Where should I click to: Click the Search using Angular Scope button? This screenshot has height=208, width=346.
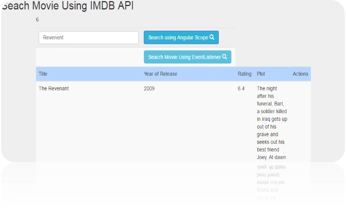pyautogui.click(x=181, y=38)
